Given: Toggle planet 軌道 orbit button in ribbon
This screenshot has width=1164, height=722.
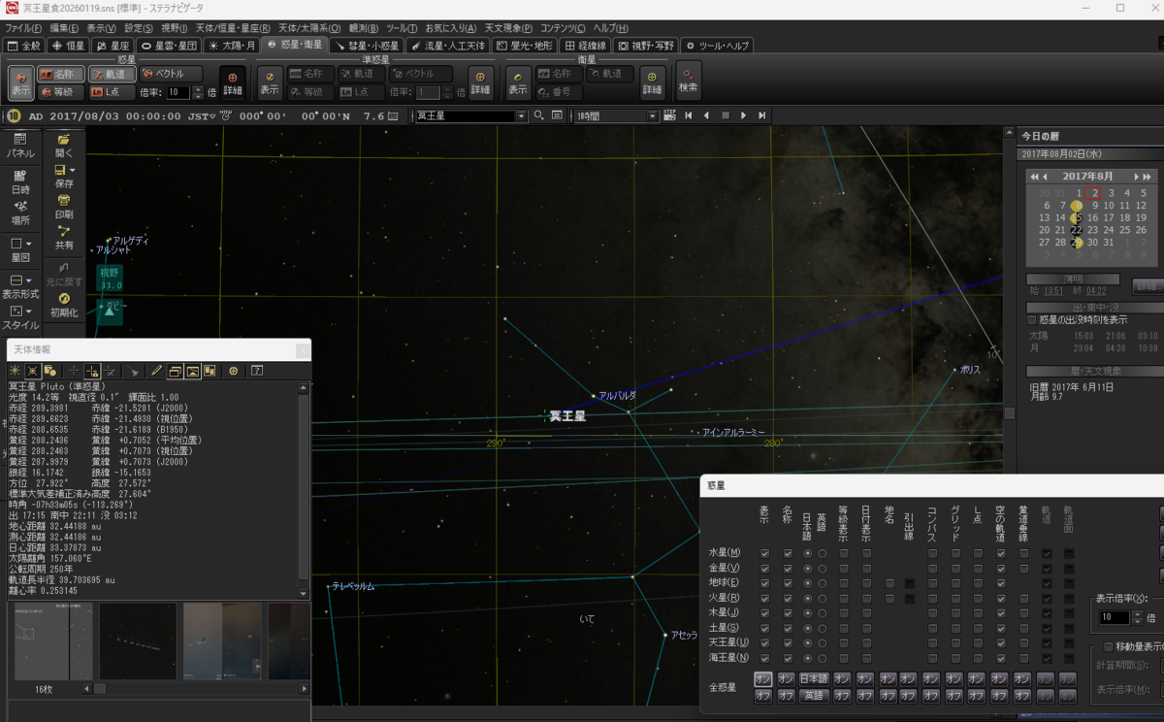Looking at the screenshot, I should [x=112, y=74].
